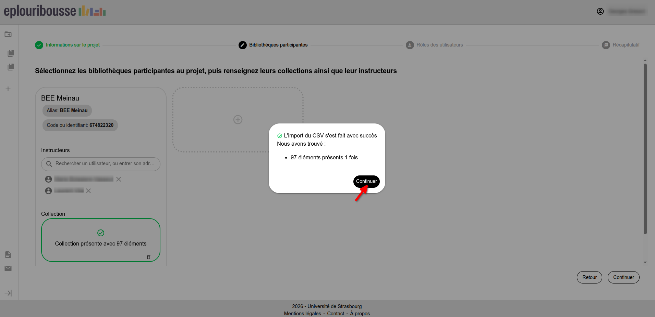Click the scrollbar down arrow

coord(645,263)
